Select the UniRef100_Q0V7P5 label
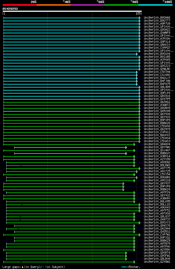 pos(157,99)
